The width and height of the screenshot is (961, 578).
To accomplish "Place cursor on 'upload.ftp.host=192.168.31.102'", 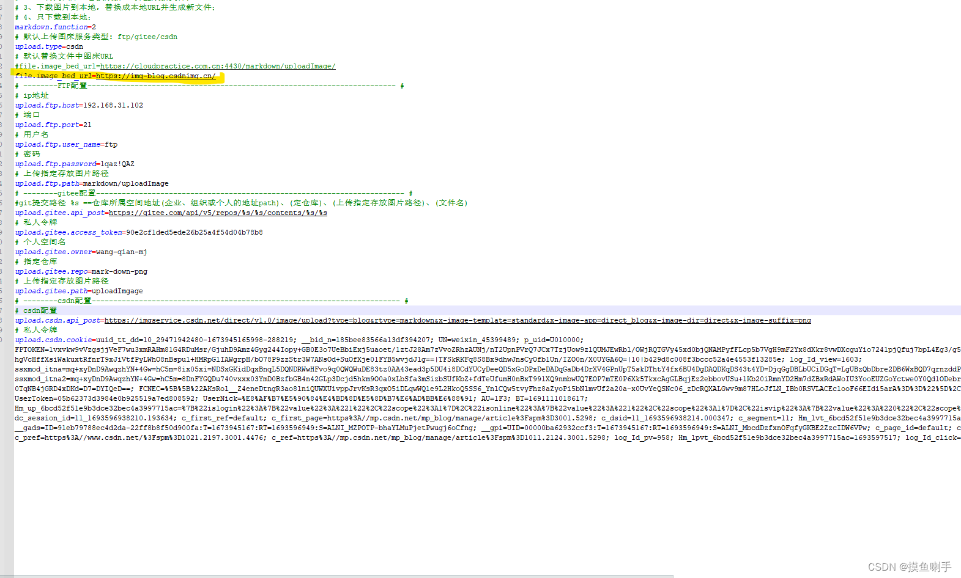I will (x=79, y=105).
